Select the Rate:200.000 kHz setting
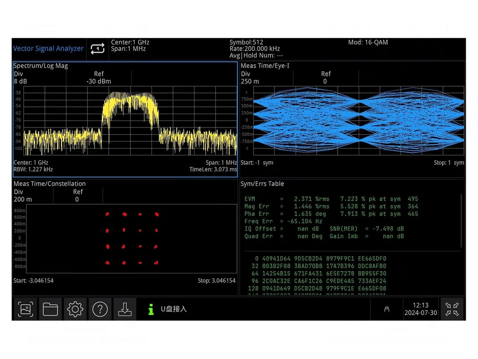 pyautogui.click(x=255, y=49)
